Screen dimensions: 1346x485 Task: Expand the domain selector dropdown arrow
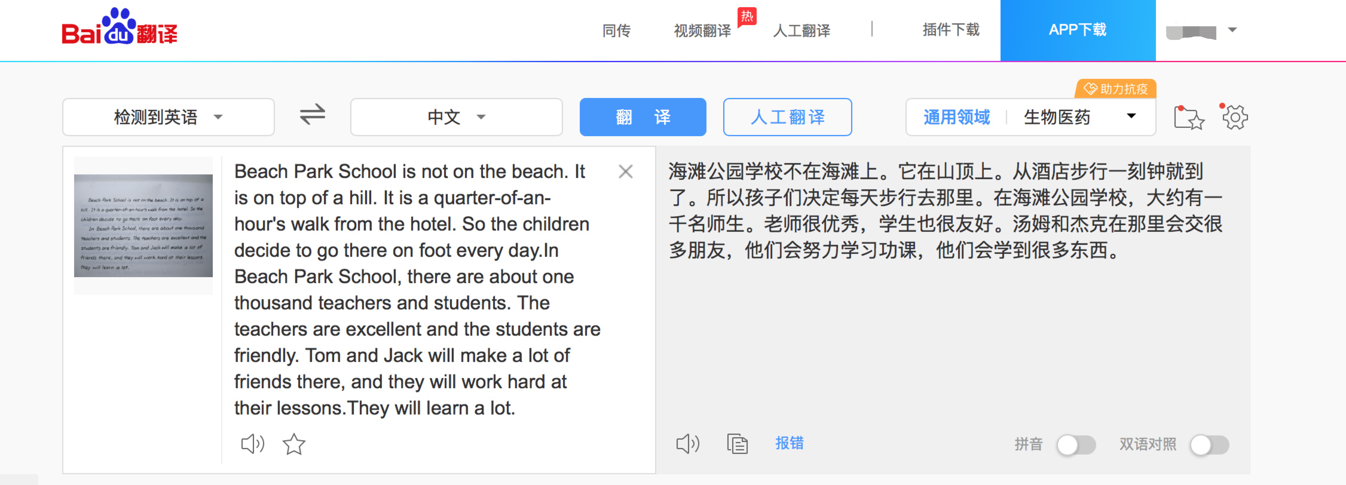coord(1131,116)
